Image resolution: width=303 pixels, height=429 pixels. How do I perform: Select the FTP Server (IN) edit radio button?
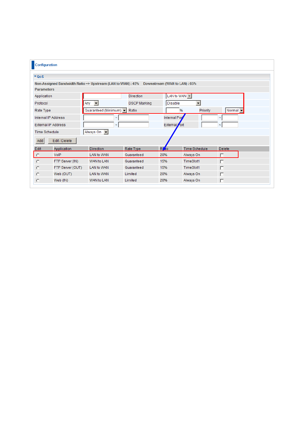pyautogui.click(x=38, y=161)
